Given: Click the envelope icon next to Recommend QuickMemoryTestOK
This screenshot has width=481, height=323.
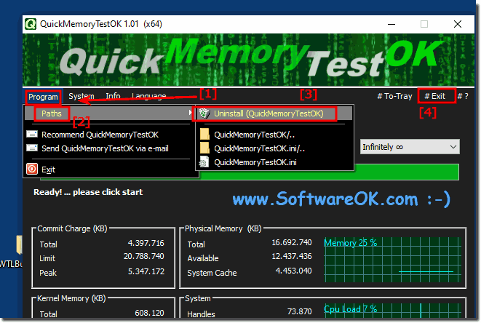Looking at the screenshot, I should click(x=32, y=135).
